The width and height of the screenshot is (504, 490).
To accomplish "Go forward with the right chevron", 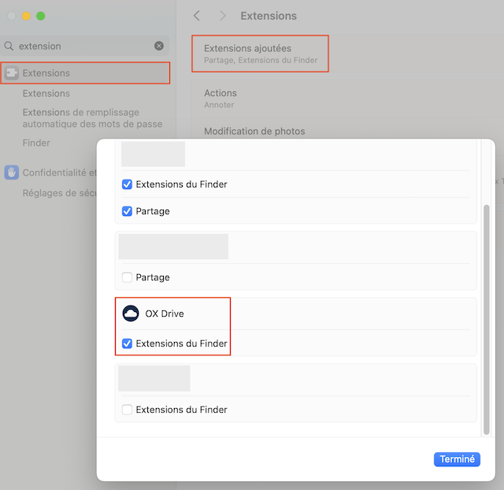I will [x=222, y=16].
